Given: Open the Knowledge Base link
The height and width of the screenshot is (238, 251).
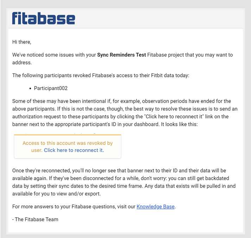Looking at the screenshot, I should 156,207.
